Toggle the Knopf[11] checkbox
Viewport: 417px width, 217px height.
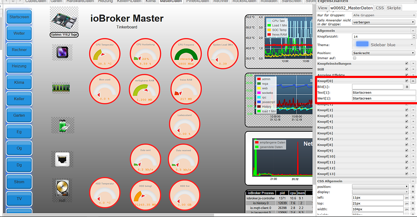click(x=407, y=162)
